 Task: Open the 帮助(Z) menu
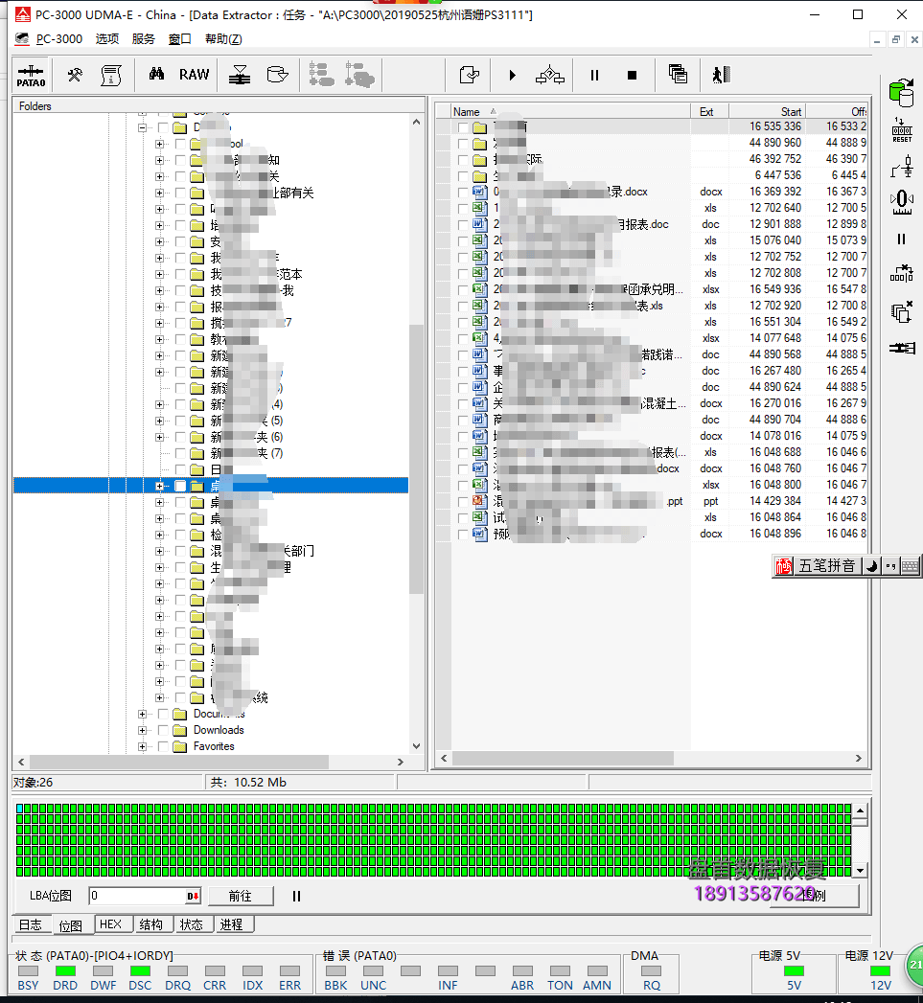(223, 39)
